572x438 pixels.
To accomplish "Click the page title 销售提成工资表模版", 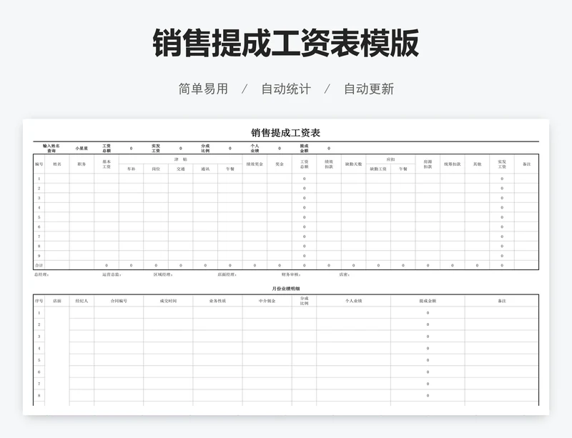I will coord(285,44).
